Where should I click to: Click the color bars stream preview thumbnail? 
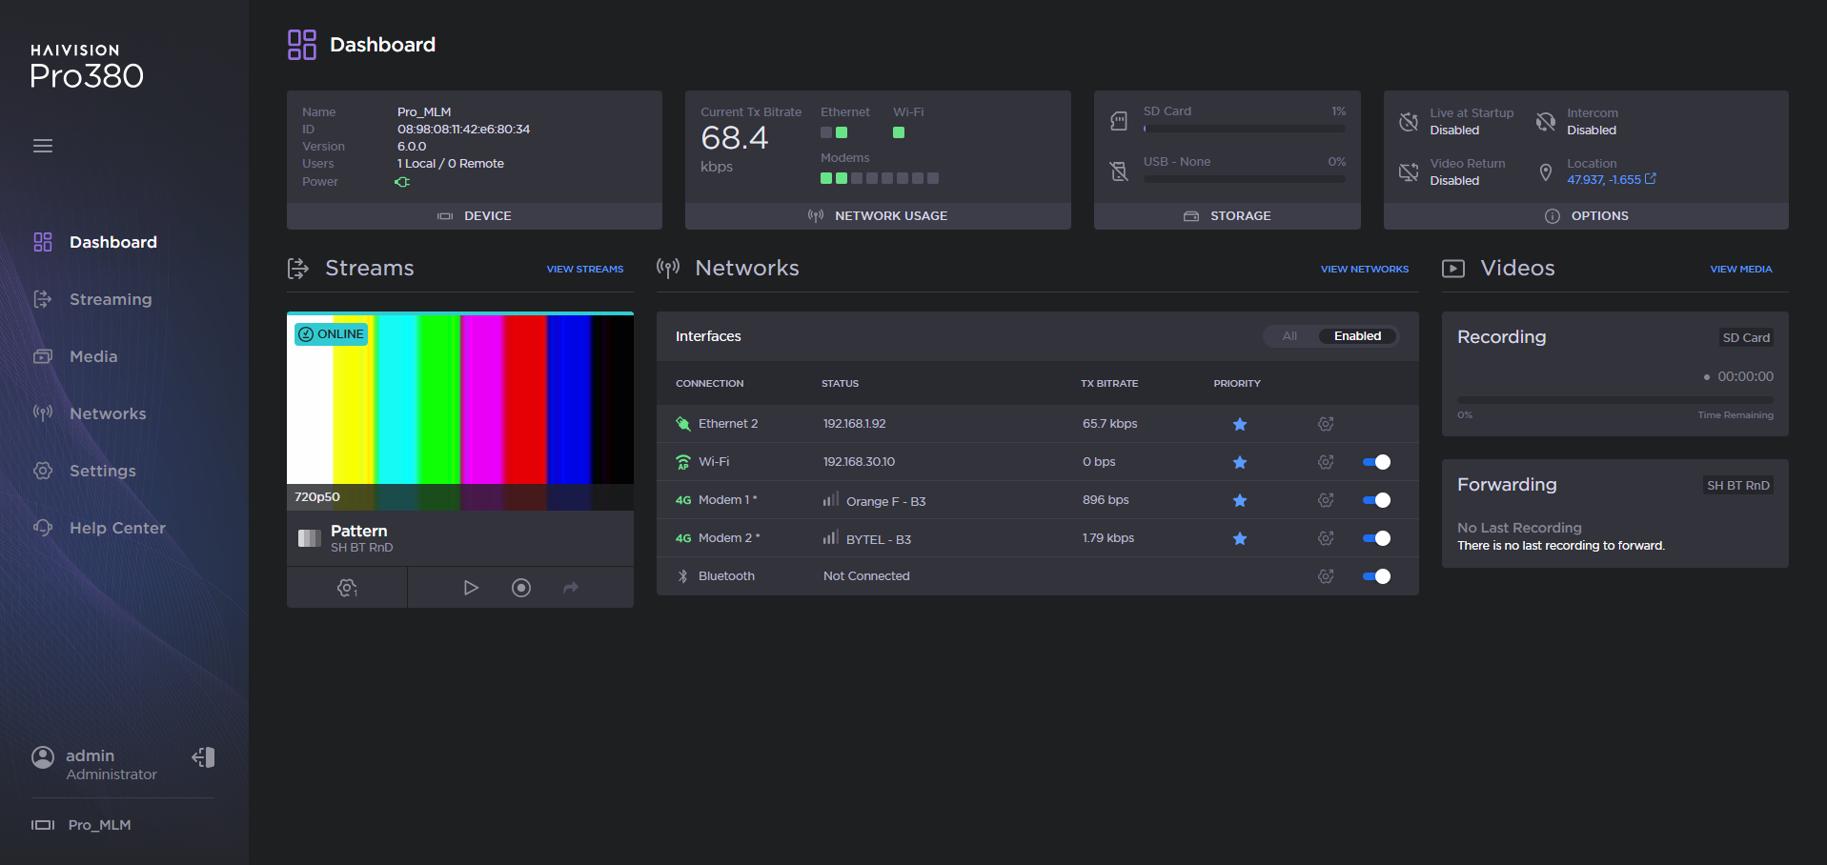click(x=460, y=400)
